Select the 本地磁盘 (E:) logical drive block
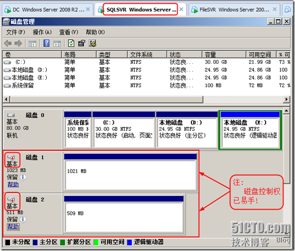Image resolution: width=295 pixels, height=251 pixels. coord(250,130)
